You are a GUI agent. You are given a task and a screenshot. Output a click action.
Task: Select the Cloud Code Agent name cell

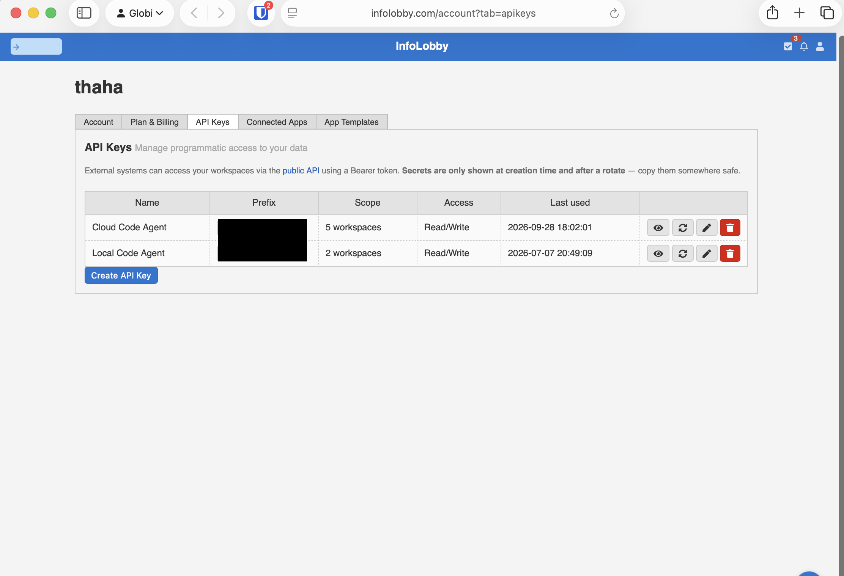coord(147,227)
